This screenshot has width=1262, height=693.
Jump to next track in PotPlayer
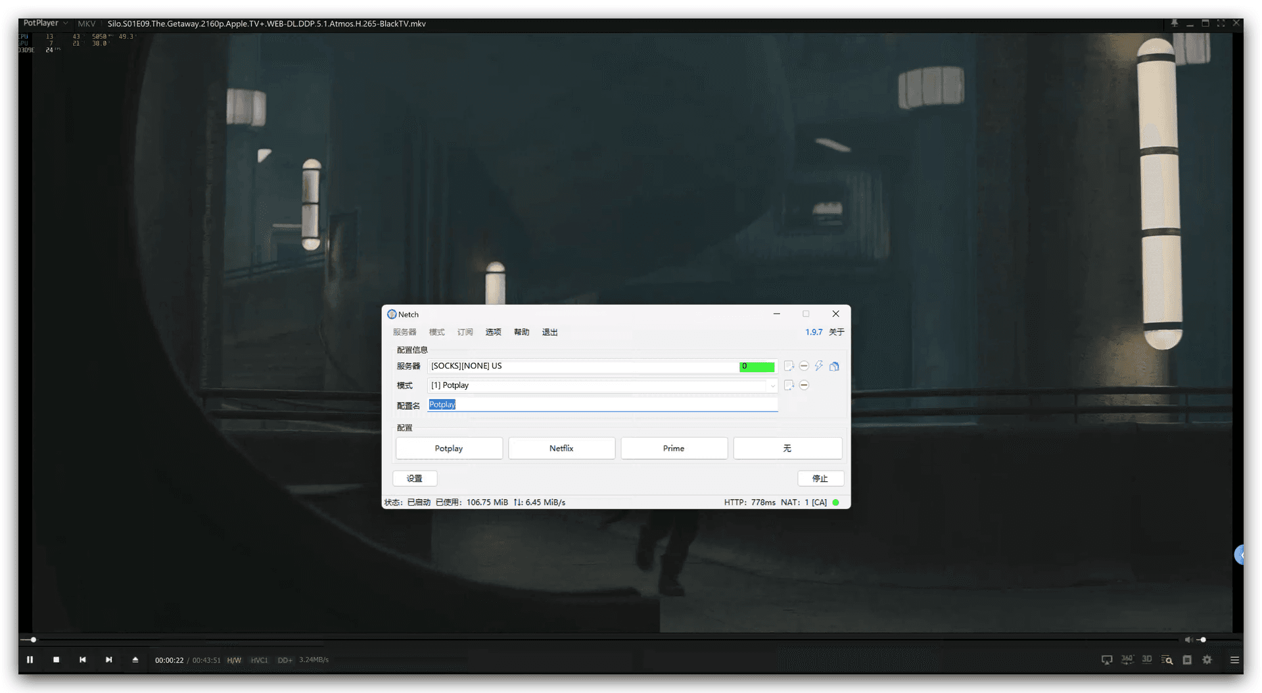coord(109,659)
